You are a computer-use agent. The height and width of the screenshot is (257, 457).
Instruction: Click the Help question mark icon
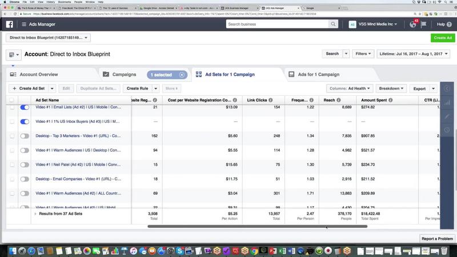pyautogui.click(x=449, y=25)
